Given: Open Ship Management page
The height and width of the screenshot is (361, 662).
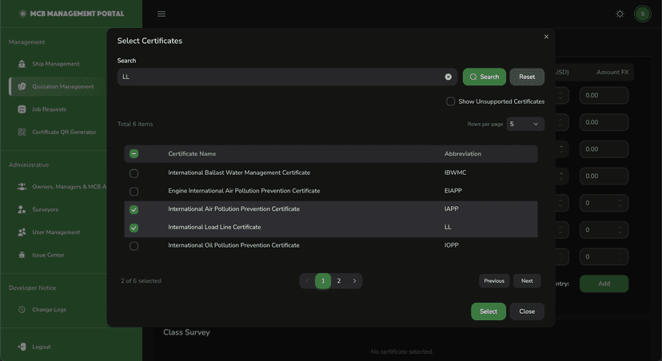Looking at the screenshot, I should 56,64.
